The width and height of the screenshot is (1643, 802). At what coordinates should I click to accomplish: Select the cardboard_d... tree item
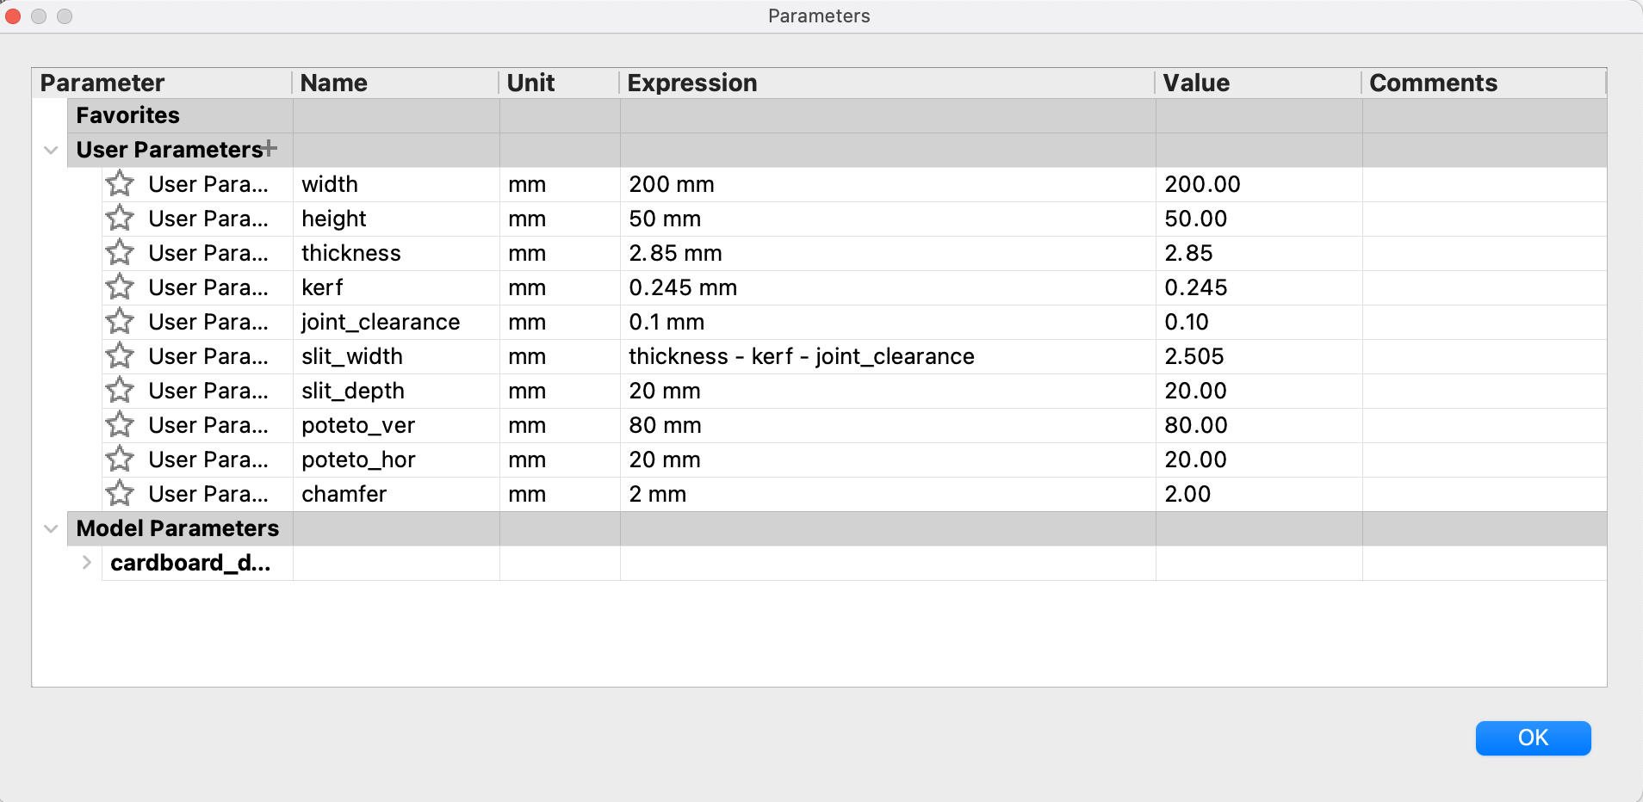click(190, 563)
